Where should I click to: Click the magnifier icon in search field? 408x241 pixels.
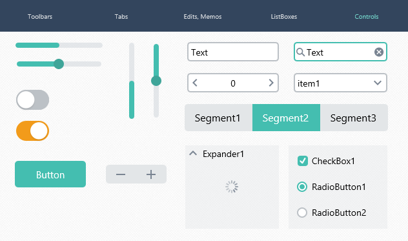[301, 52]
